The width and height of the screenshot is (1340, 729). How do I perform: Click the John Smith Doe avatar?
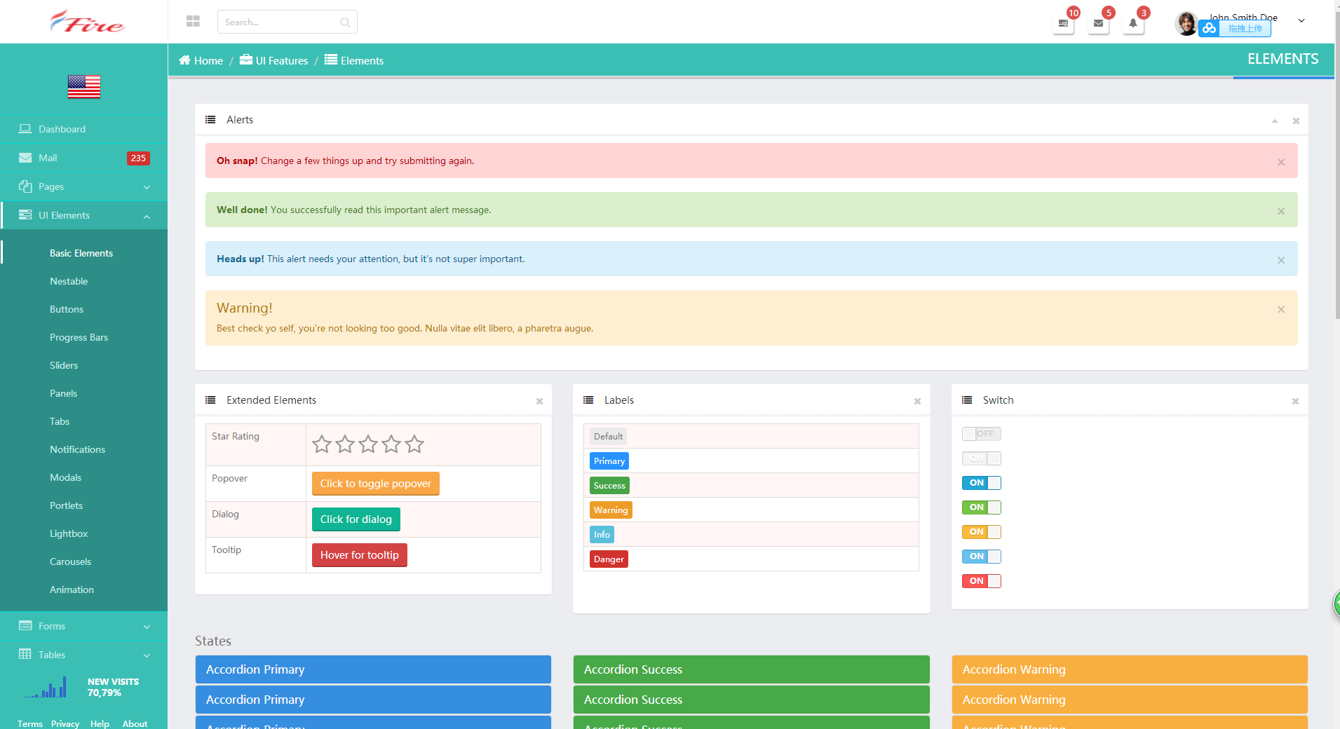[x=1186, y=23]
